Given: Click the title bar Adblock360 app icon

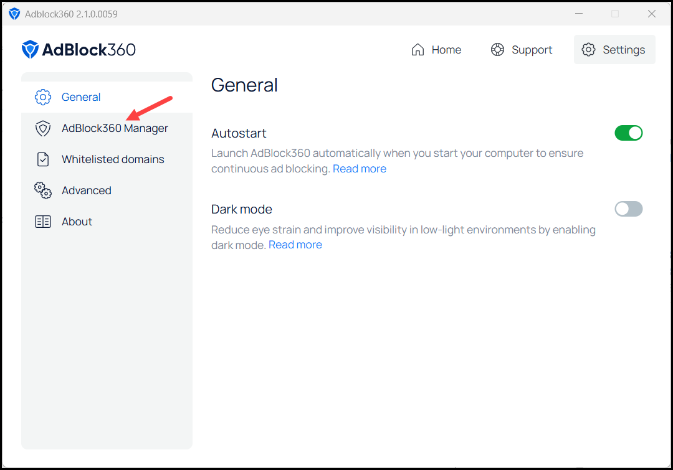Looking at the screenshot, I should (14, 14).
